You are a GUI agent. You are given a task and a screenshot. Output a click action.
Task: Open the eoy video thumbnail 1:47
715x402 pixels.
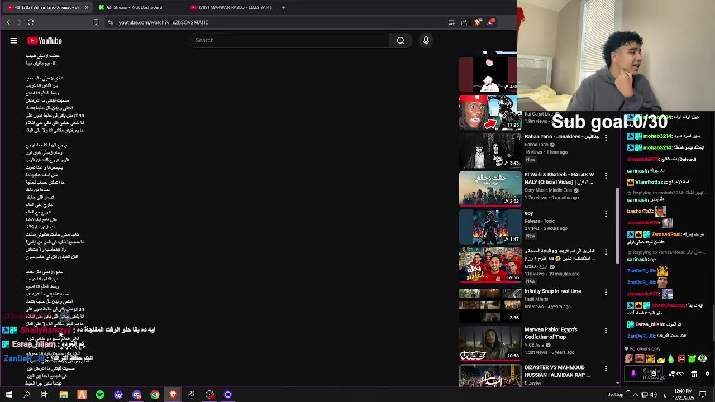[490, 227]
